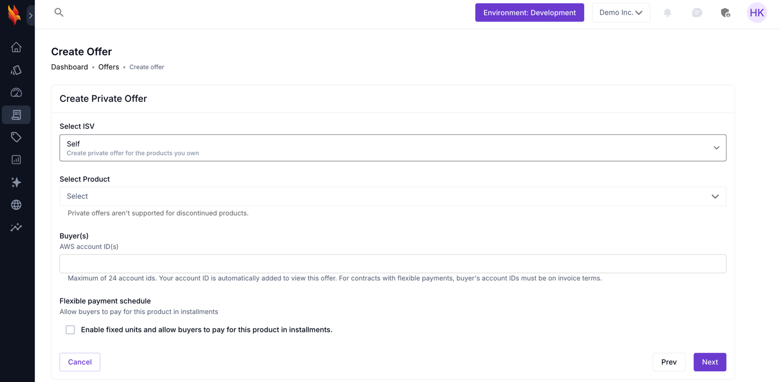Click the globe icon in sidebar
The width and height of the screenshot is (780, 382).
[16, 205]
